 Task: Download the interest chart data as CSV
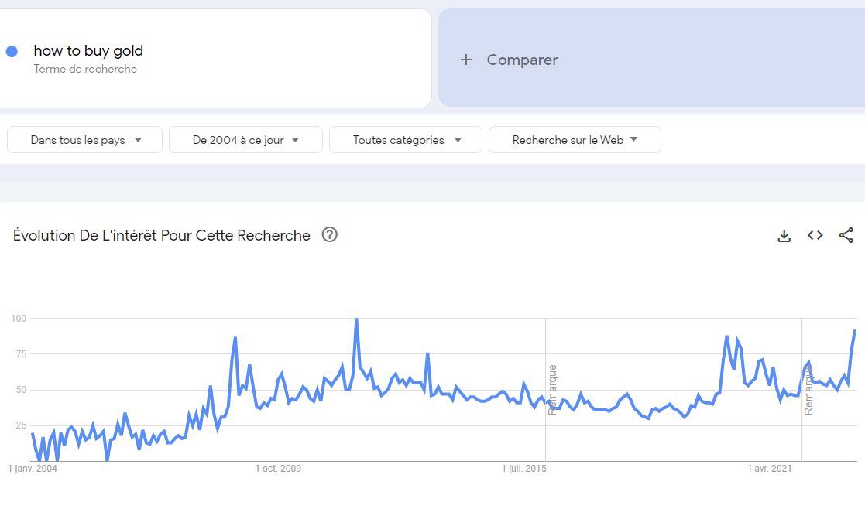(x=784, y=236)
